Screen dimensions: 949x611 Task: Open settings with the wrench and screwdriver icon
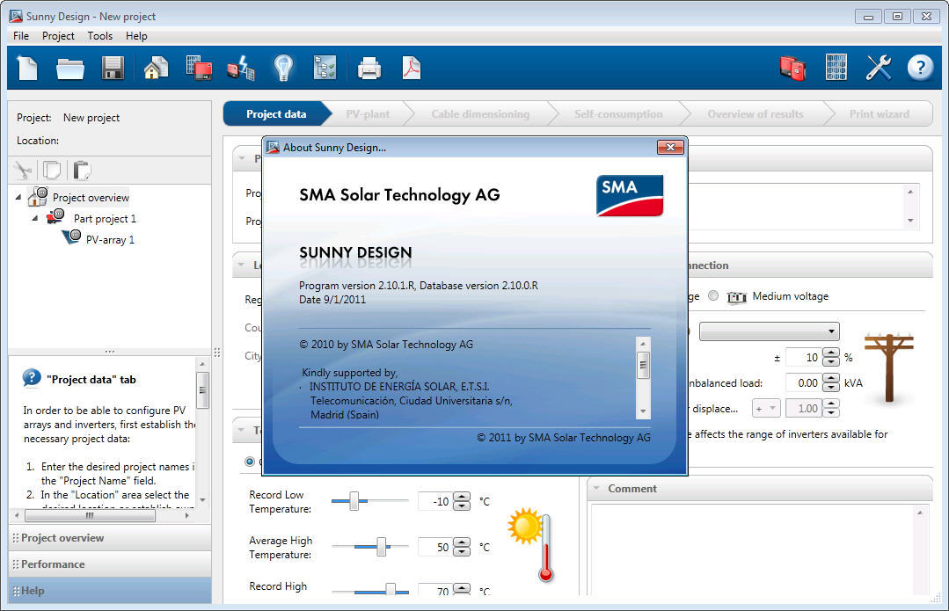click(x=878, y=68)
